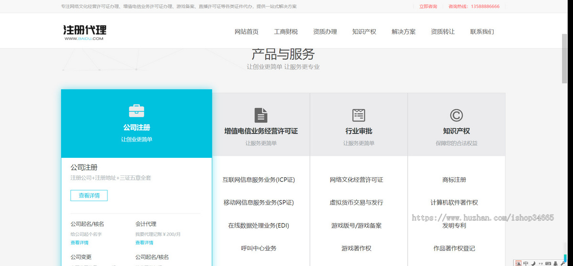Open 虚拟货币交易与发行 link
This screenshot has height=266, width=573.
pos(356,203)
